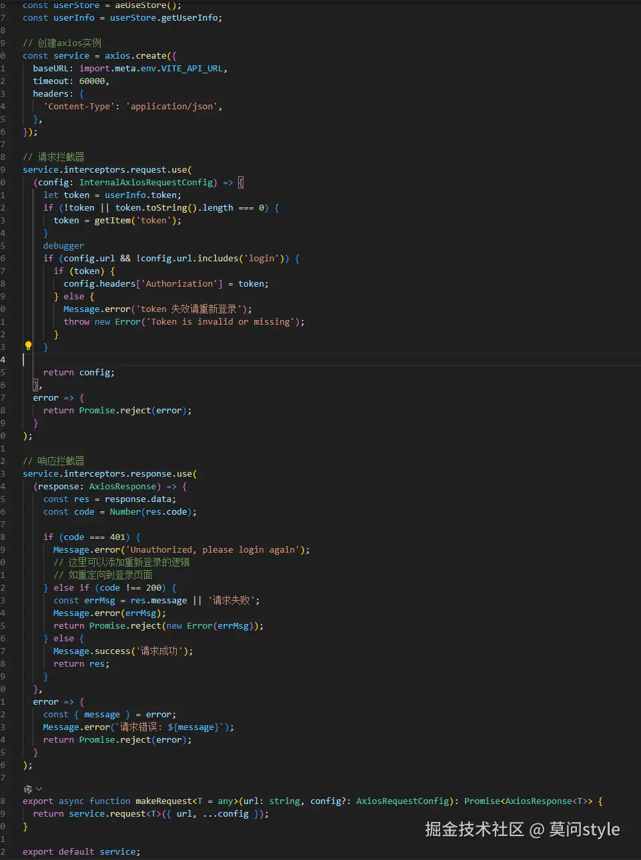Screen dimensions: 641x860
Task: Click the yellow lightbulb quick-fix icon
Action: click(x=28, y=346)
